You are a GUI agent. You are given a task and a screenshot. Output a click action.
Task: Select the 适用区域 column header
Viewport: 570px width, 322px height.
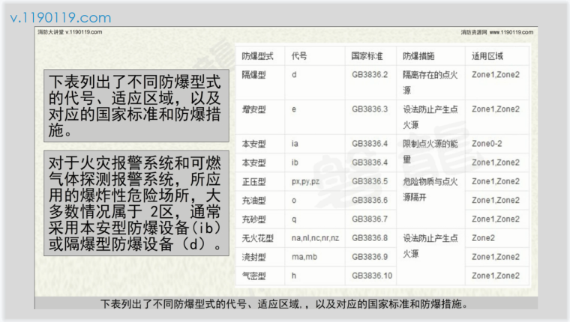[487, 56]
